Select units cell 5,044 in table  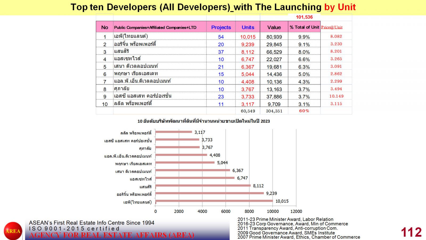[x=248, y=74]
